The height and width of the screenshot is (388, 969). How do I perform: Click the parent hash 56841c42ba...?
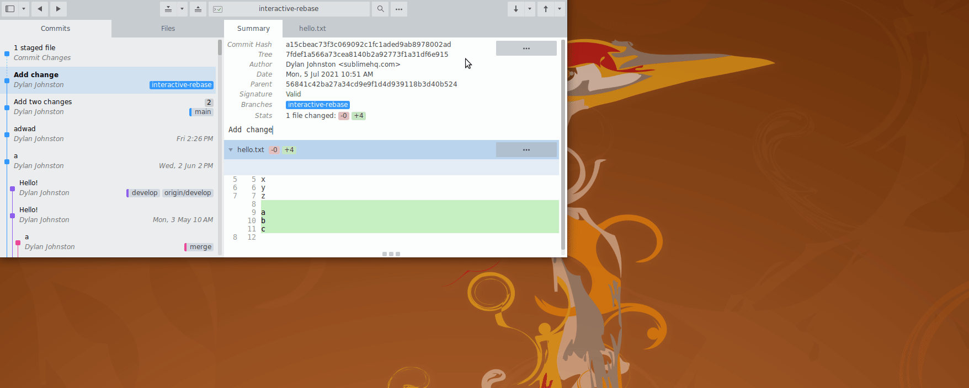pyautogui.click(x=371, y=84)
